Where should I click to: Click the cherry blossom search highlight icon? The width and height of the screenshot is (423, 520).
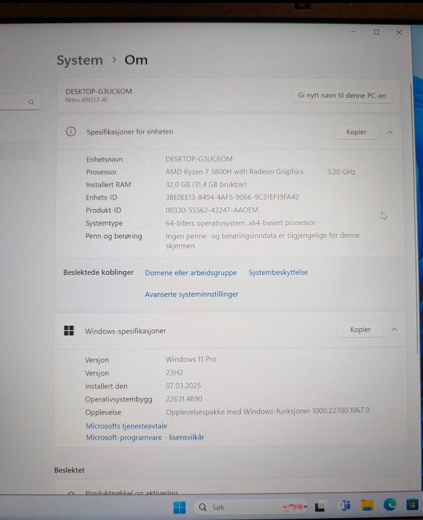(x=294, y=506)
